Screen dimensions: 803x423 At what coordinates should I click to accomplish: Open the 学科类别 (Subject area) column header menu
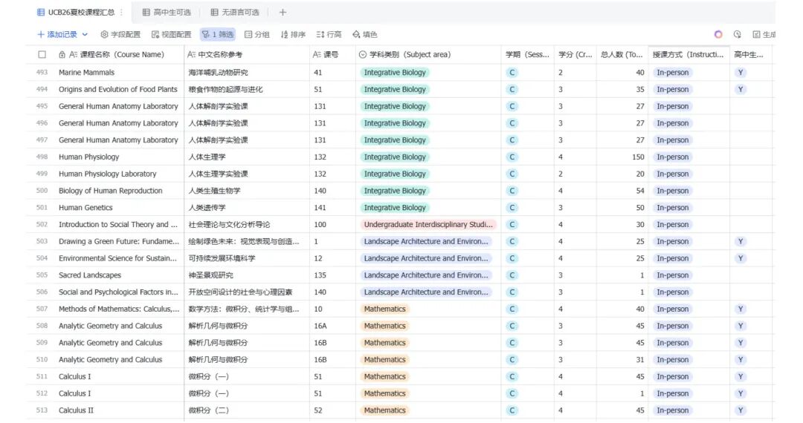(428, 55)
